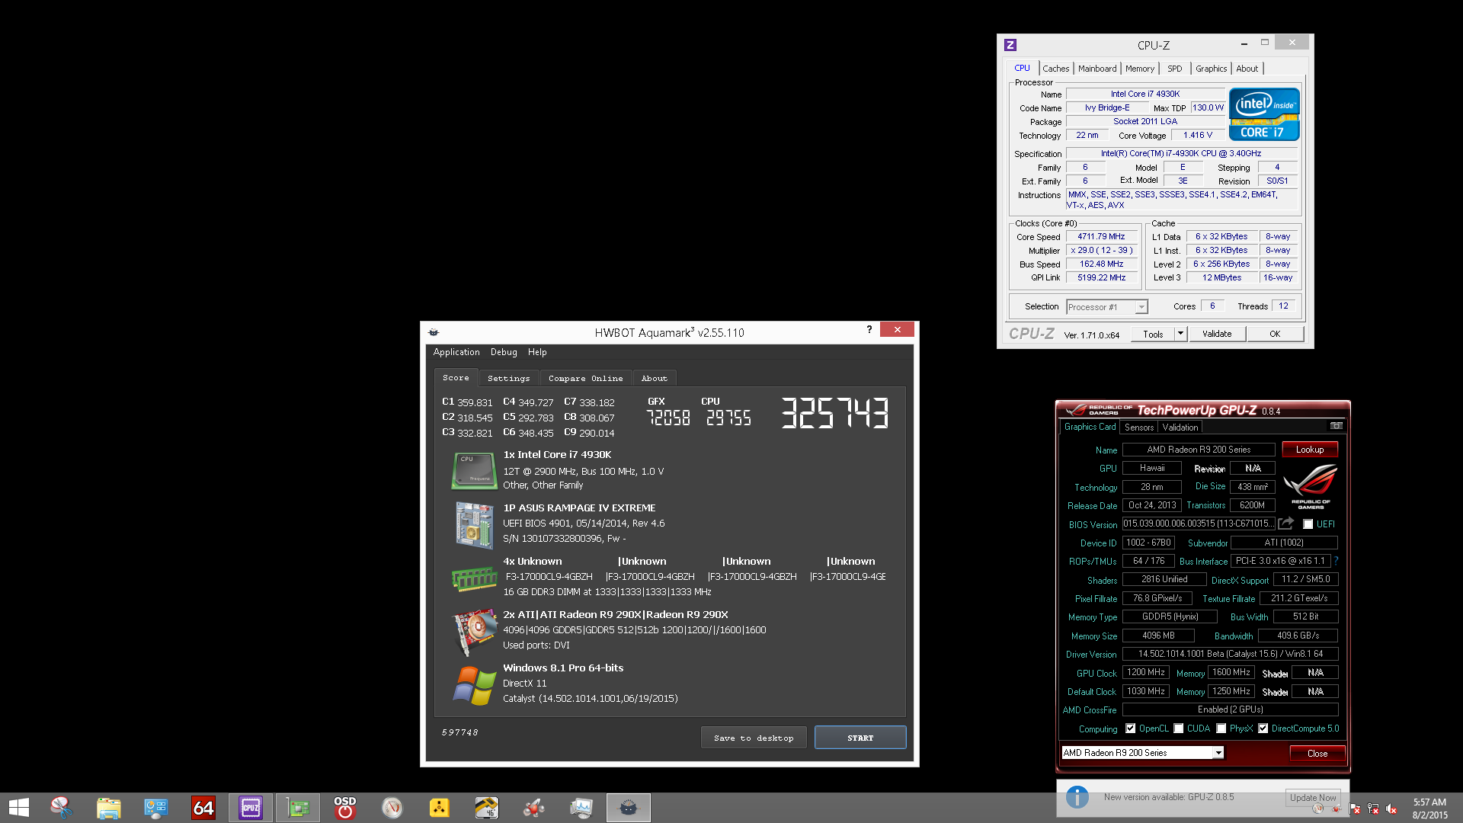Click the HWBOT Aquamark title bar icon

coord(434,332)
